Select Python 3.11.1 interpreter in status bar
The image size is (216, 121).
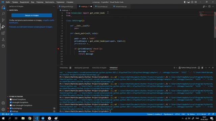[x=201, y=114]
